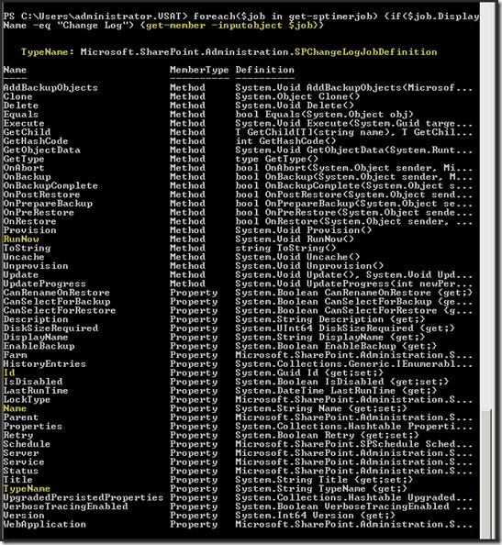Click the Schedule property name

click(27, 444)
